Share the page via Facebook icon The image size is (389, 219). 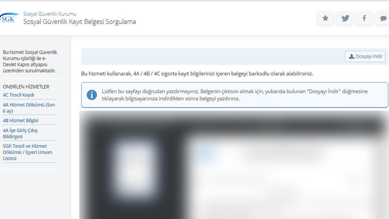[x=364, y=18]
